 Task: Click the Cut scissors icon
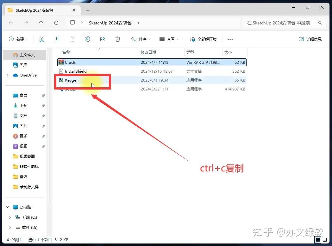42,39
